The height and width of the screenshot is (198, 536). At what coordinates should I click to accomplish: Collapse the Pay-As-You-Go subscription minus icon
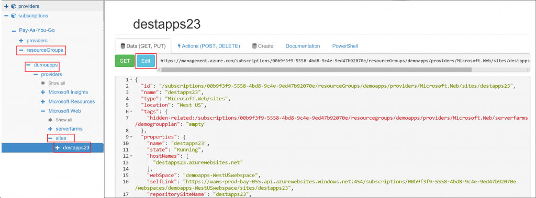[14, 30]
